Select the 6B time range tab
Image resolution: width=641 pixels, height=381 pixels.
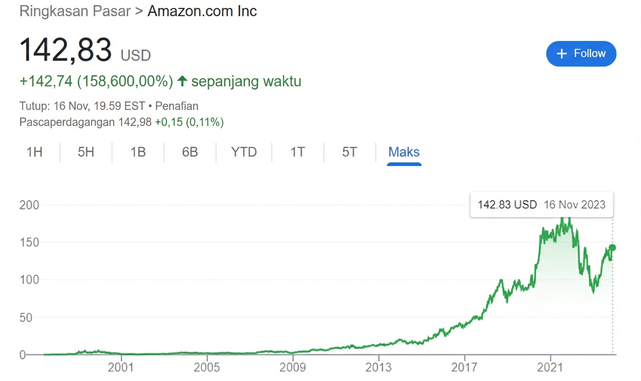(189, 152)
